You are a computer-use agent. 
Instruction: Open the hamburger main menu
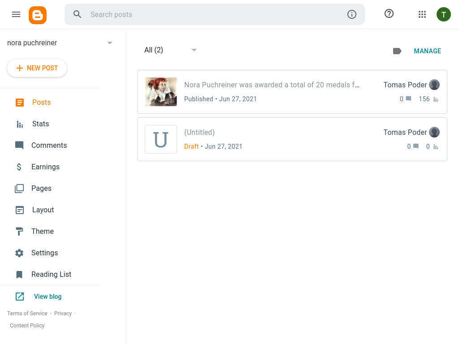click(16, 14)
